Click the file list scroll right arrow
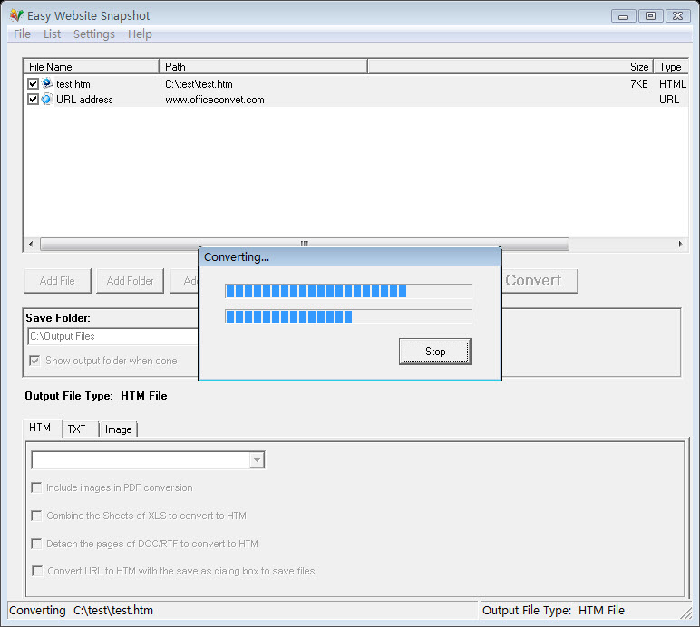700x627 pixels. click(680, 244)
